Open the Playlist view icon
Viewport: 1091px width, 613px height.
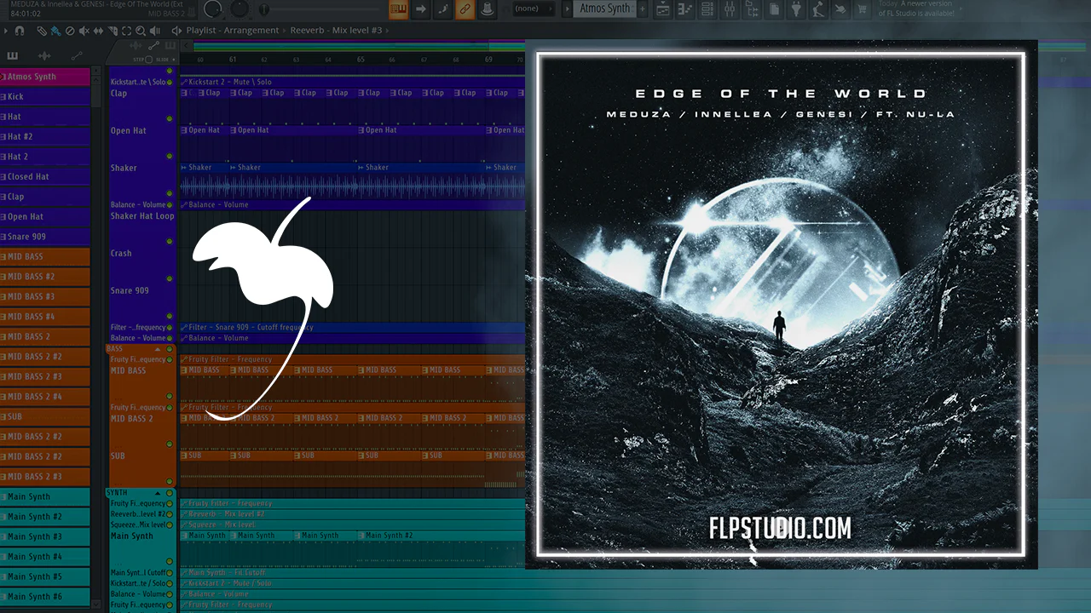[x=663, y=9]
